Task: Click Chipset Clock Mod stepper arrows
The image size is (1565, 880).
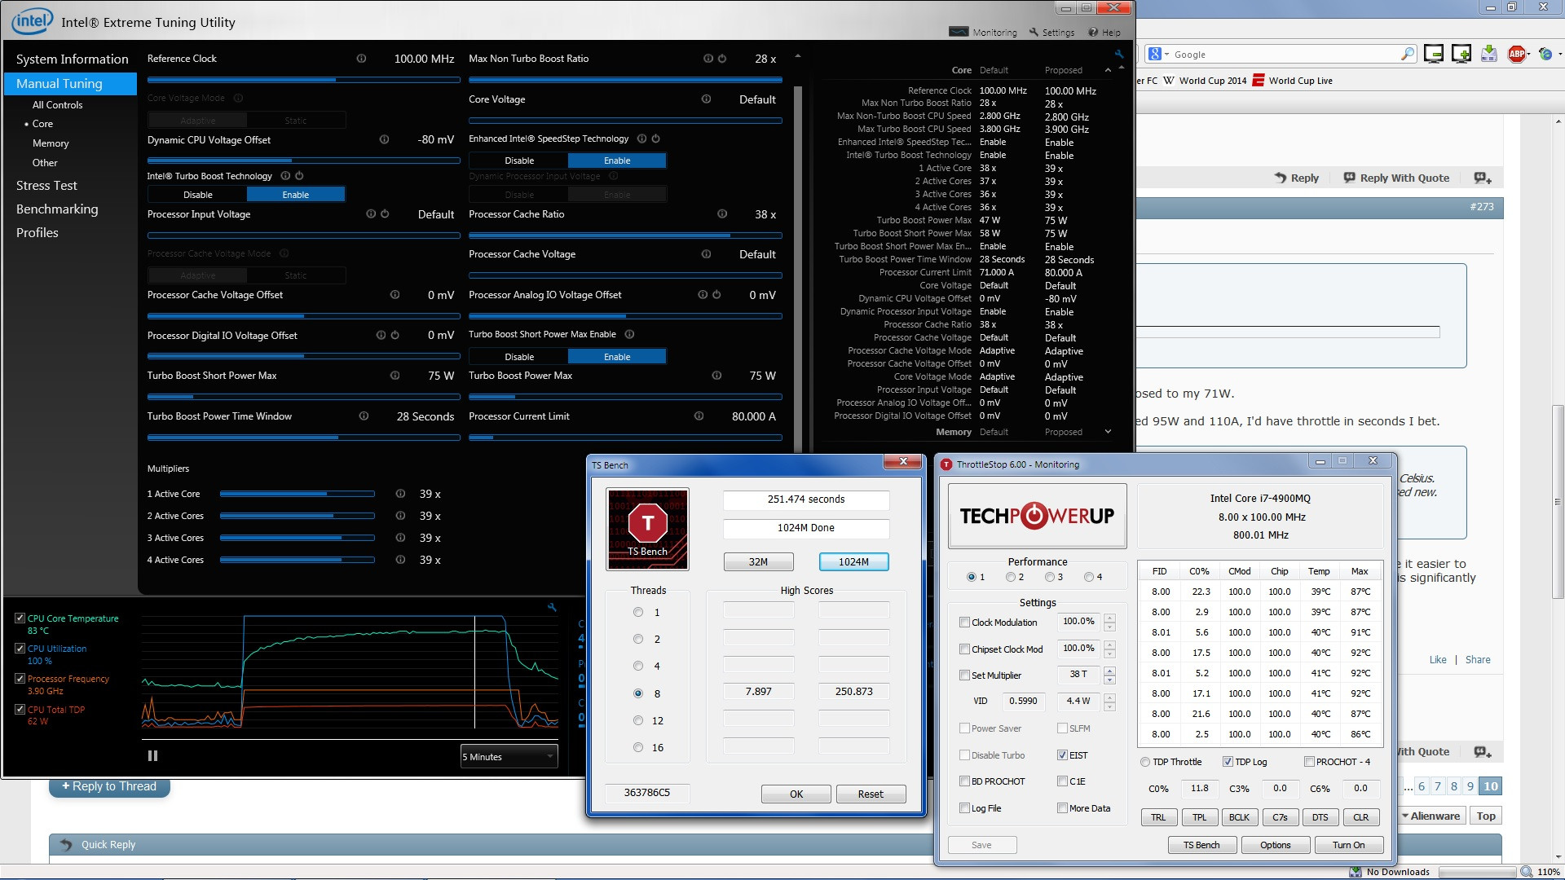Action: pos(1109,649)
